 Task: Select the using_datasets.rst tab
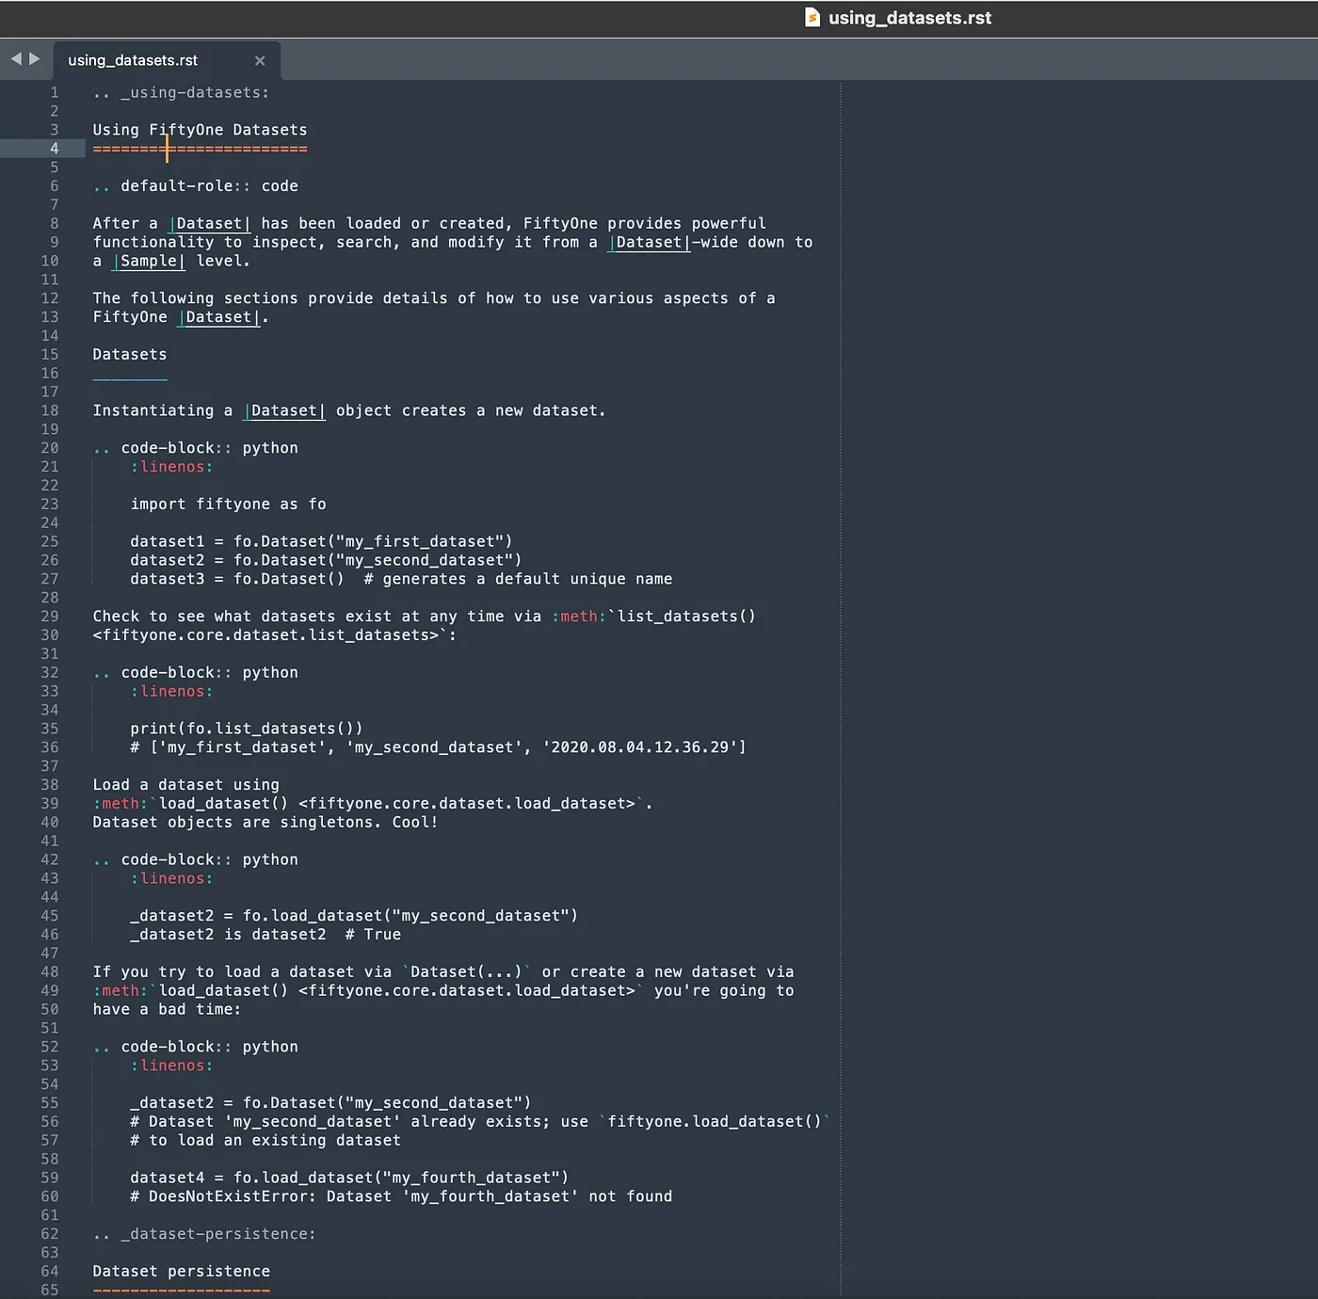coord(133,60)
